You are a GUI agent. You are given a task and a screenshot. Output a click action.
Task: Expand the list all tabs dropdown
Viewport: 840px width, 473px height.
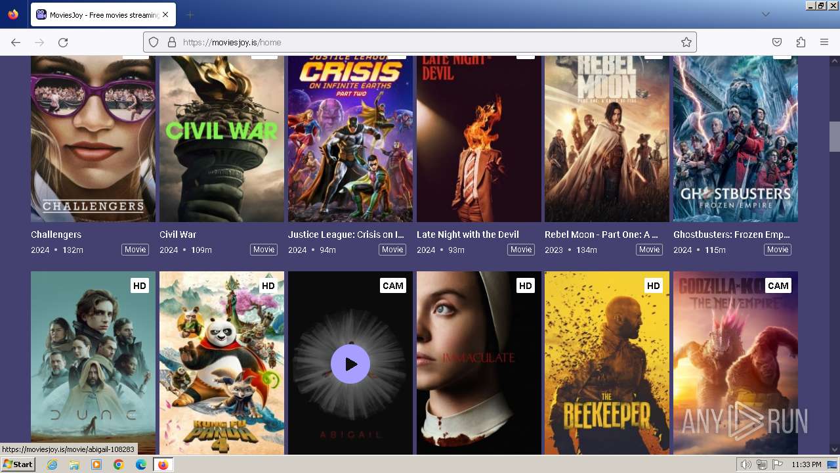click(x=765, y=14)
